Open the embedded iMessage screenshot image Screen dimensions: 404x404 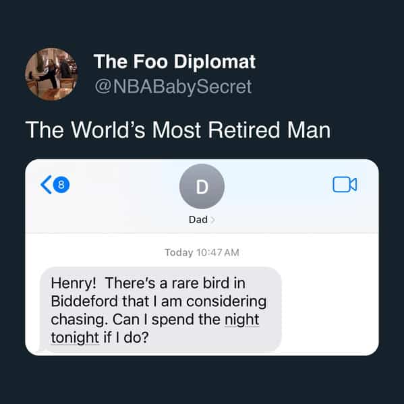(202, 258)
